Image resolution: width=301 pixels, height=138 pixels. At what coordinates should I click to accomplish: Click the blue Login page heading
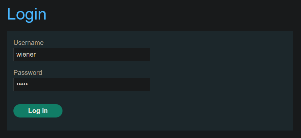(x=27, y=14)
